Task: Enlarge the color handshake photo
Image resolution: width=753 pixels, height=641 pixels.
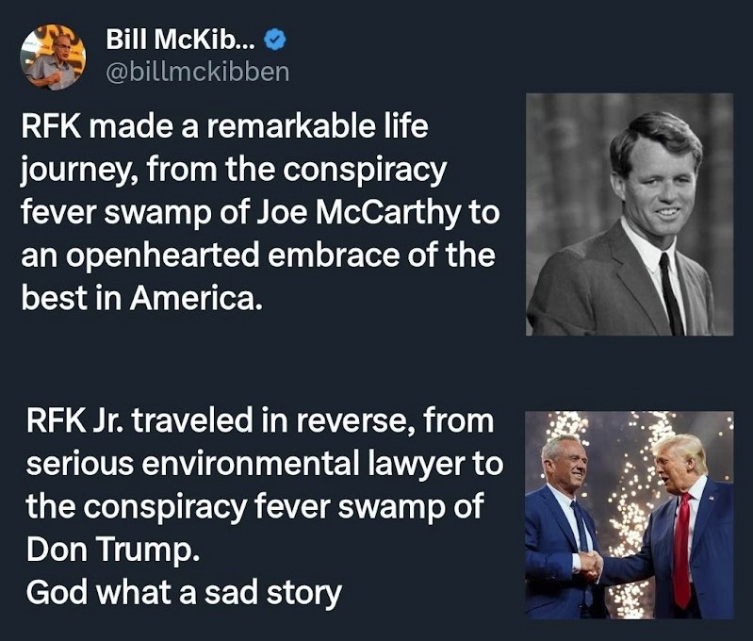Action: click(x=630, y=515)
